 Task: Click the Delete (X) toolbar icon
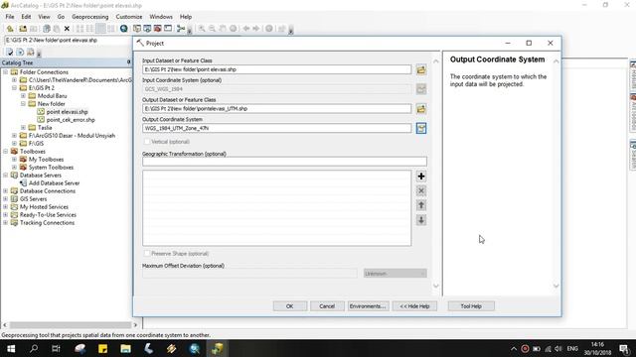(x=67, y=29)
